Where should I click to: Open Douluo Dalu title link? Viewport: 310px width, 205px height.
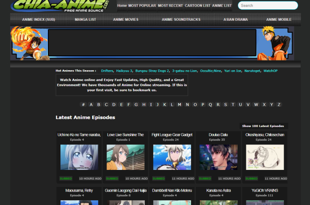(x=218, y=135)
